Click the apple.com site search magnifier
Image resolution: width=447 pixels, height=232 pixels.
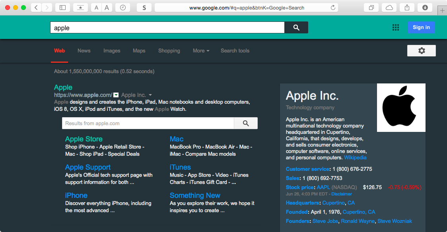(246, 123)
